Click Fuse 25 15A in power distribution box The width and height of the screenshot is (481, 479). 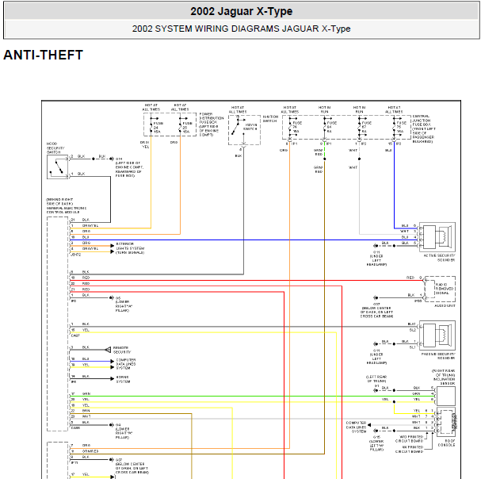click(184, 126)
